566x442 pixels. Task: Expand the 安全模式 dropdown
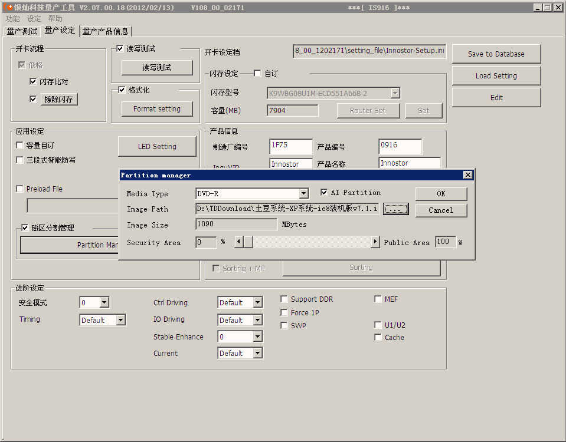click(x=104, y=303)
